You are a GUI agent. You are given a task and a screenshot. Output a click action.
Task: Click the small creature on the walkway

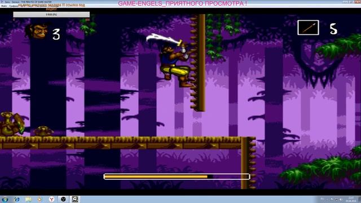click(43, 131)
